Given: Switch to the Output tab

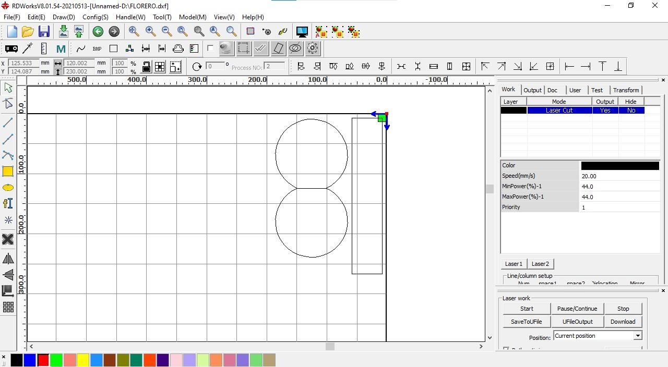Looking at the screenshot, I should coord(532,90).
